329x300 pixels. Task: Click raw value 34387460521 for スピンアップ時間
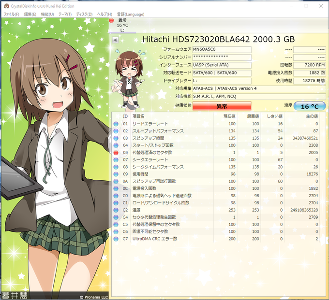coord(305,138)
